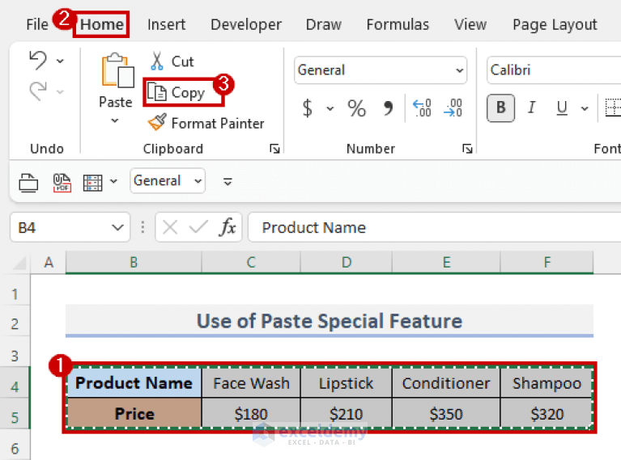Switch to the View tab
The image size is (621, 460).
pyautogui.click(x=470, y=24)
